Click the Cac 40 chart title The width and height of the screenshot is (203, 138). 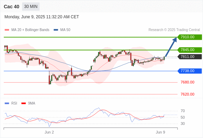coord(11,7)
